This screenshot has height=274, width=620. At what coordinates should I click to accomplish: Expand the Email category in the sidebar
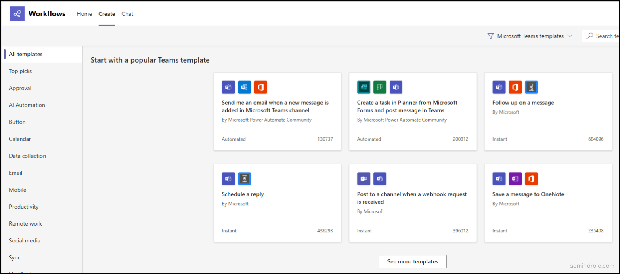coord(15,173)
